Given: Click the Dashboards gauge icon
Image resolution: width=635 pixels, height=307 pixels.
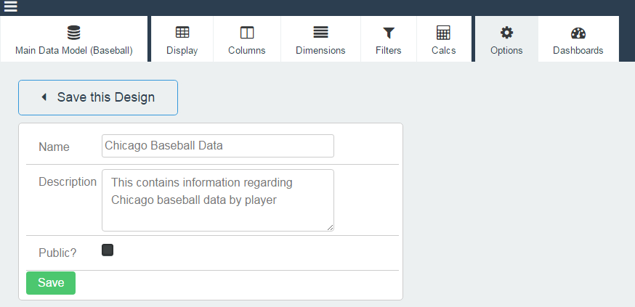Looking at the screenshot, I should point(578,33).
